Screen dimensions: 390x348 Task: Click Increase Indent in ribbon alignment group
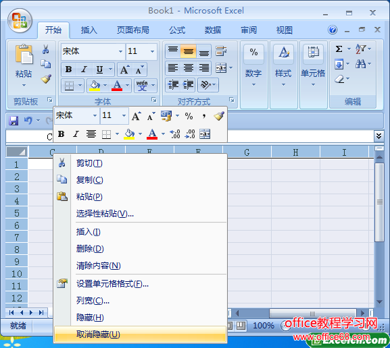188,85
